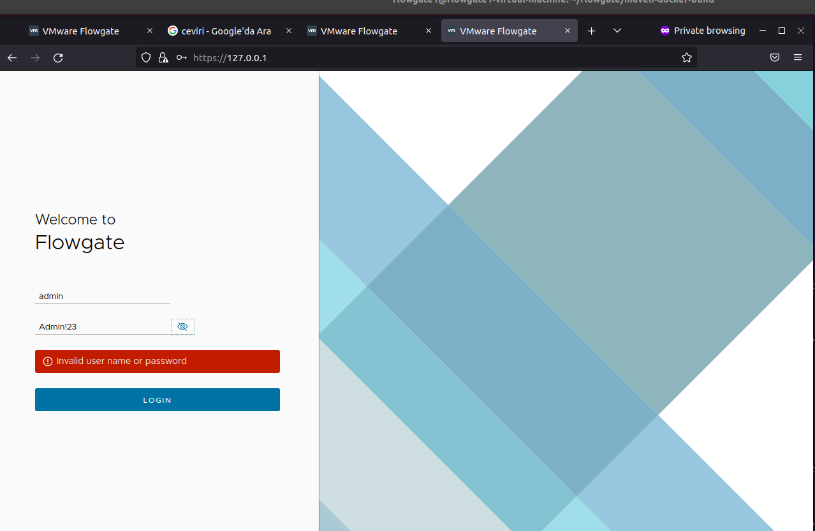Click the browser forward arrow
This screenshot has width=815, height=531.
click(x=35, y=58)
